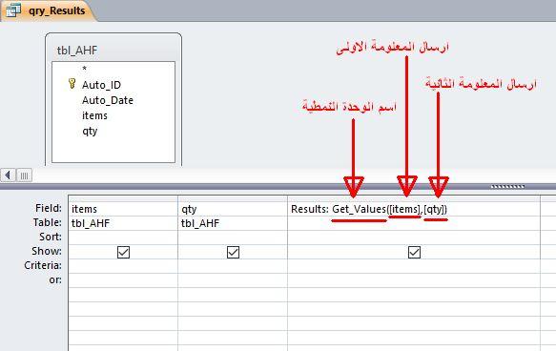Click the items Field cell in grid
Viewport: 556px width, 351px height.
pos(123,209)
